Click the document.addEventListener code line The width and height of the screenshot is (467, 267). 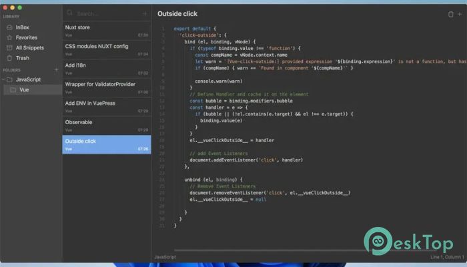tap(246, 160)
